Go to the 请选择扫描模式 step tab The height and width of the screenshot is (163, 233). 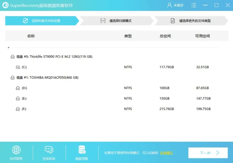click(x=116, y=21)
